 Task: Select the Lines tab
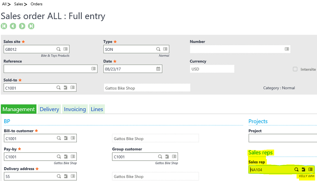click(x=97, y=109)
